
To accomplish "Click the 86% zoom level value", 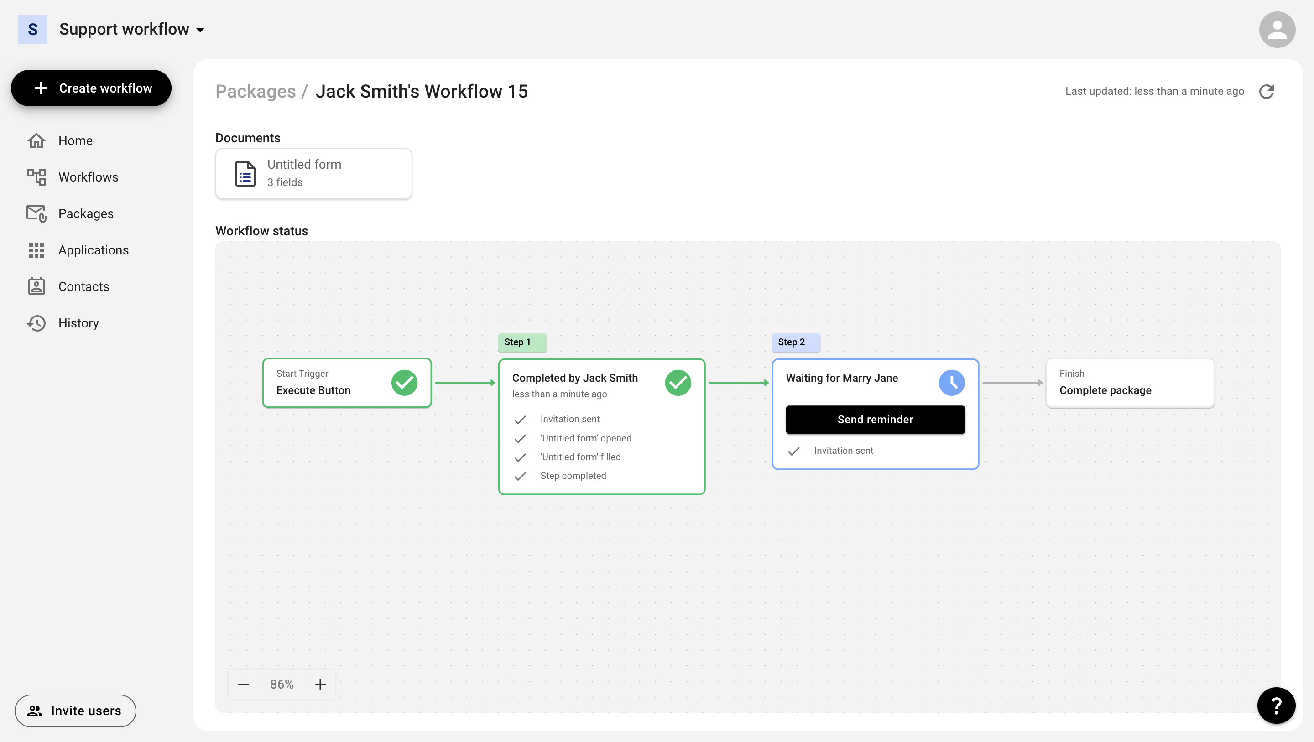I will (282, 685).
